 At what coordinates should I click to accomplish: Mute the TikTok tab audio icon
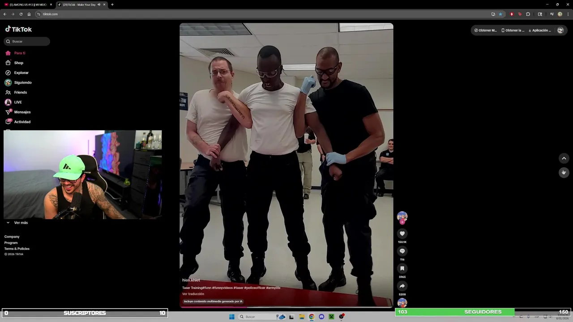tap(98, 4)
